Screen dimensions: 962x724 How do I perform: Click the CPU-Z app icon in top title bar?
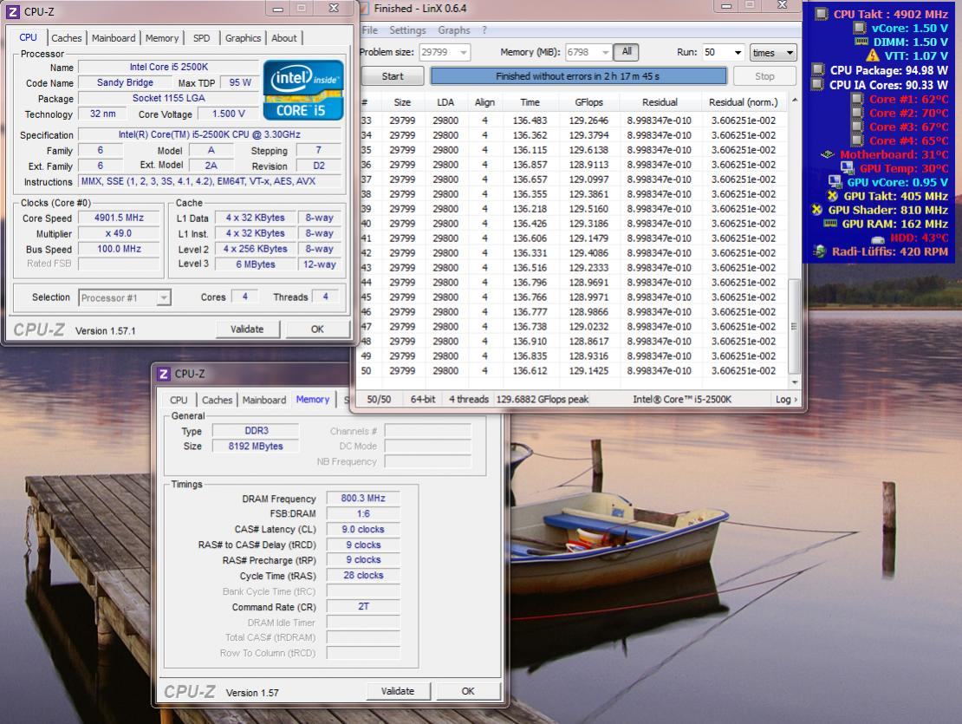[12, 11]
